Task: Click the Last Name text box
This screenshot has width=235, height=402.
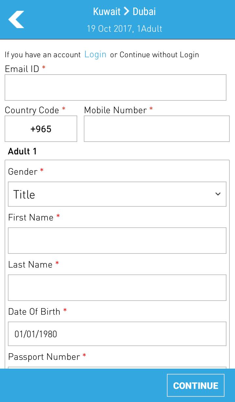Action: point(117,288)
